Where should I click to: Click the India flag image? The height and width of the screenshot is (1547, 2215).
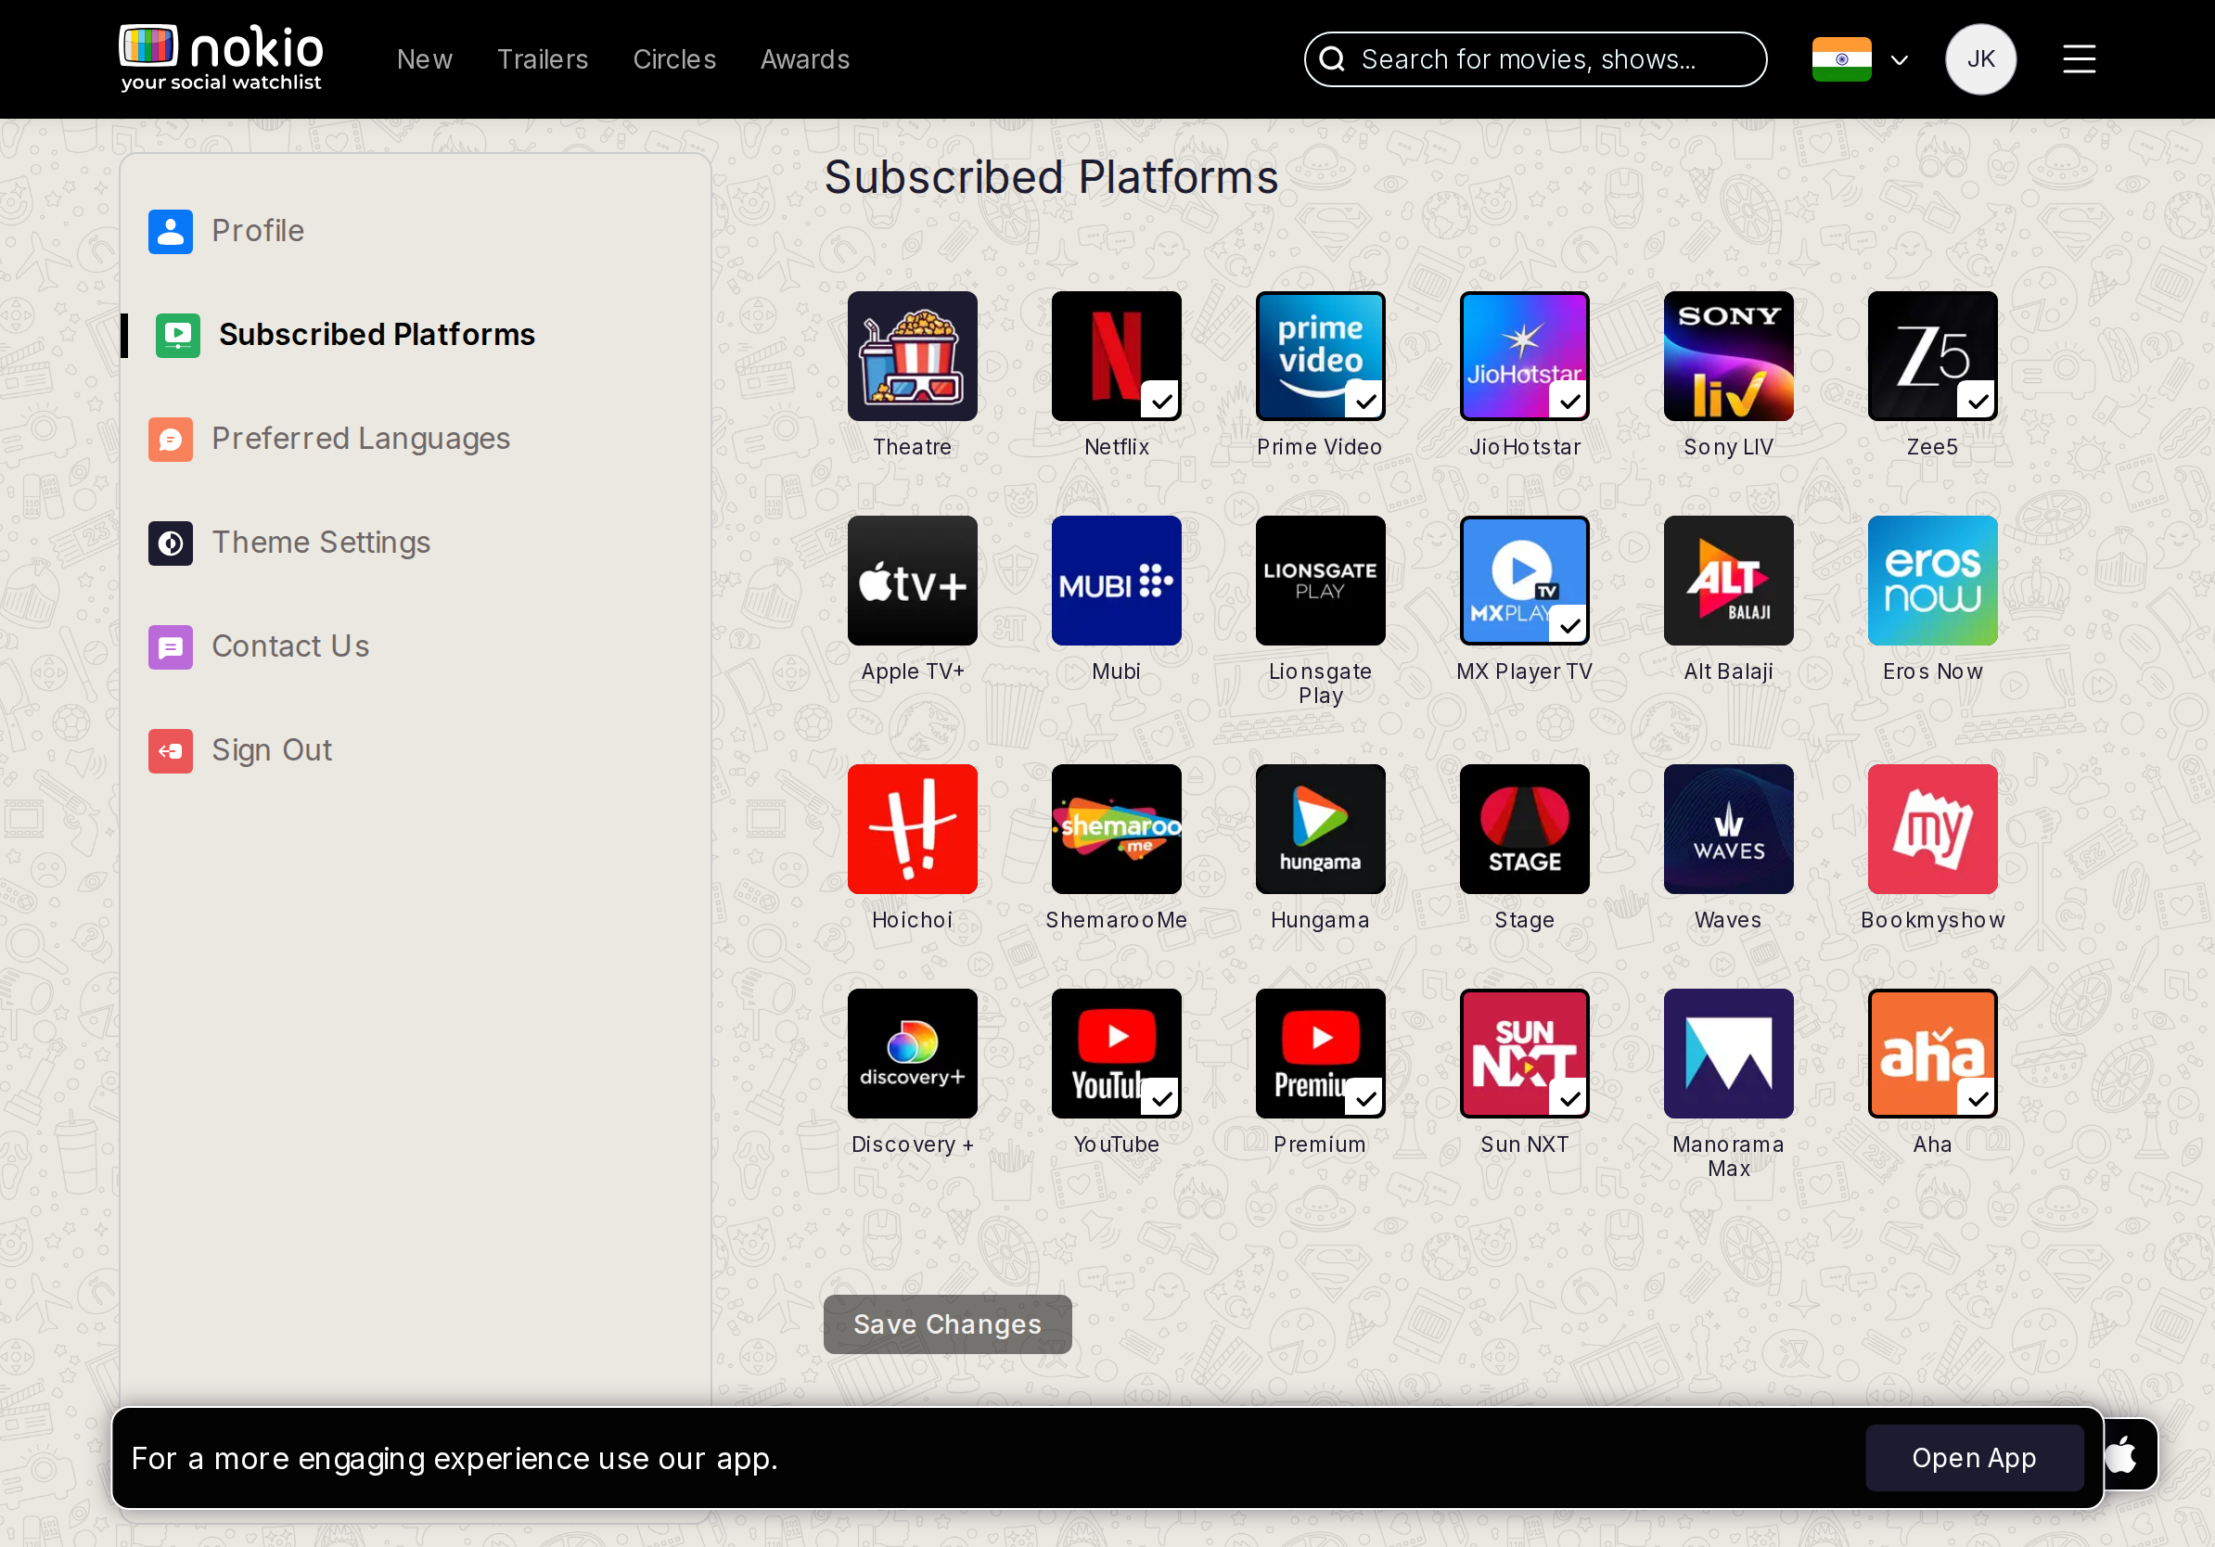(x=1841, y=59)
